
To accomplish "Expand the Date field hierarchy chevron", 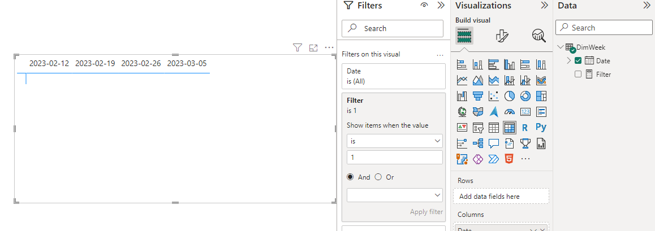I will [x=569, y=60].
